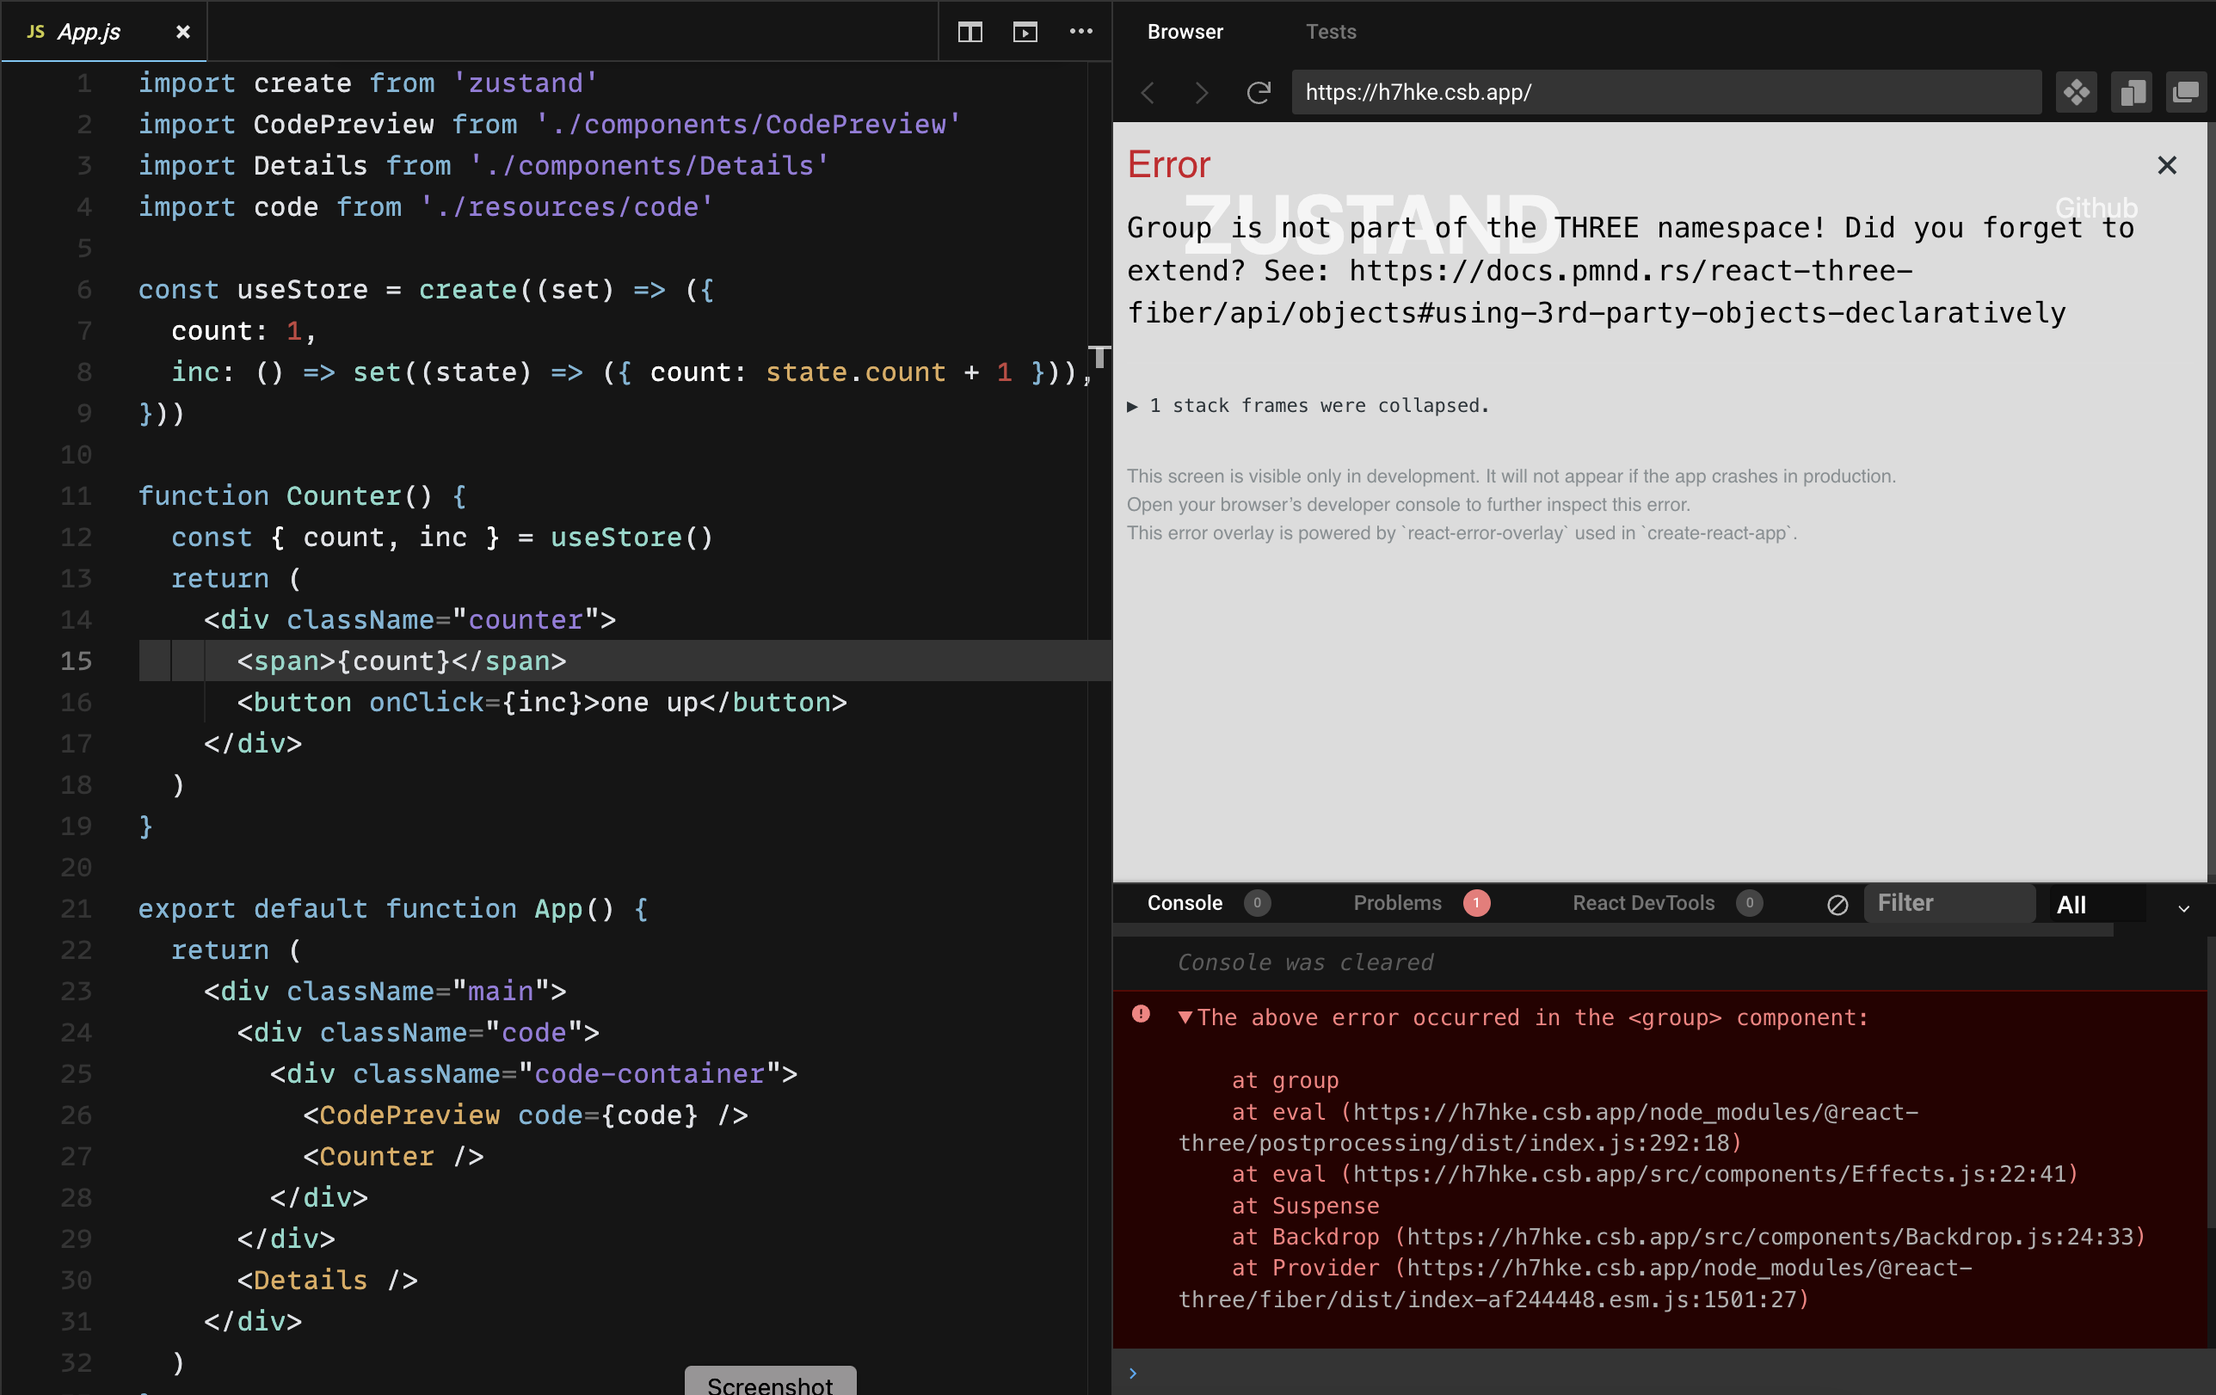Open the Github link in preview
Viewport: 2216px width, 1395px height.
(x=2096, y=208)
